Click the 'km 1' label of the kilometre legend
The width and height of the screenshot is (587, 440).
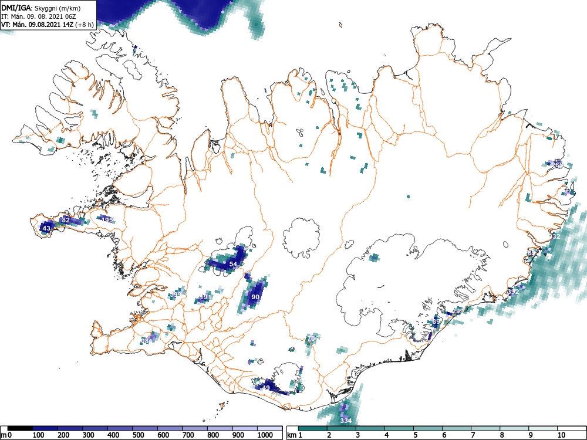pos(295,435)
